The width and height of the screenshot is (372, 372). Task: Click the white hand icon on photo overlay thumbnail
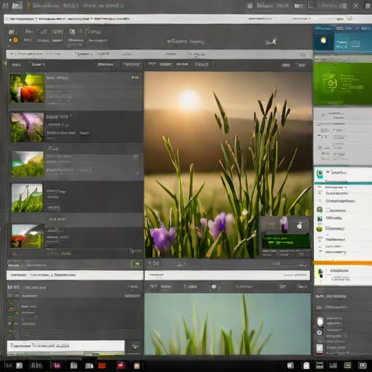click(299, 225)
